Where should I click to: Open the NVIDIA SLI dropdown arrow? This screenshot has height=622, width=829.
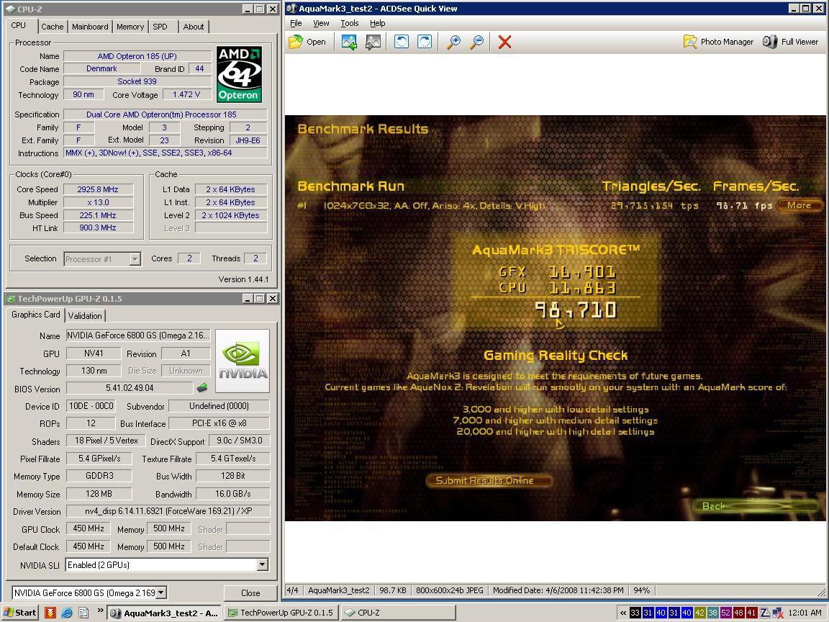coord(262,564)
